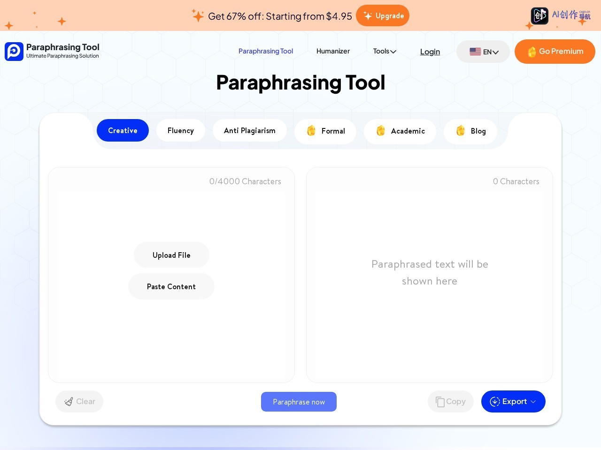Click the "Ultimate Paraphrasing Solution" tagline

point(62,56)
